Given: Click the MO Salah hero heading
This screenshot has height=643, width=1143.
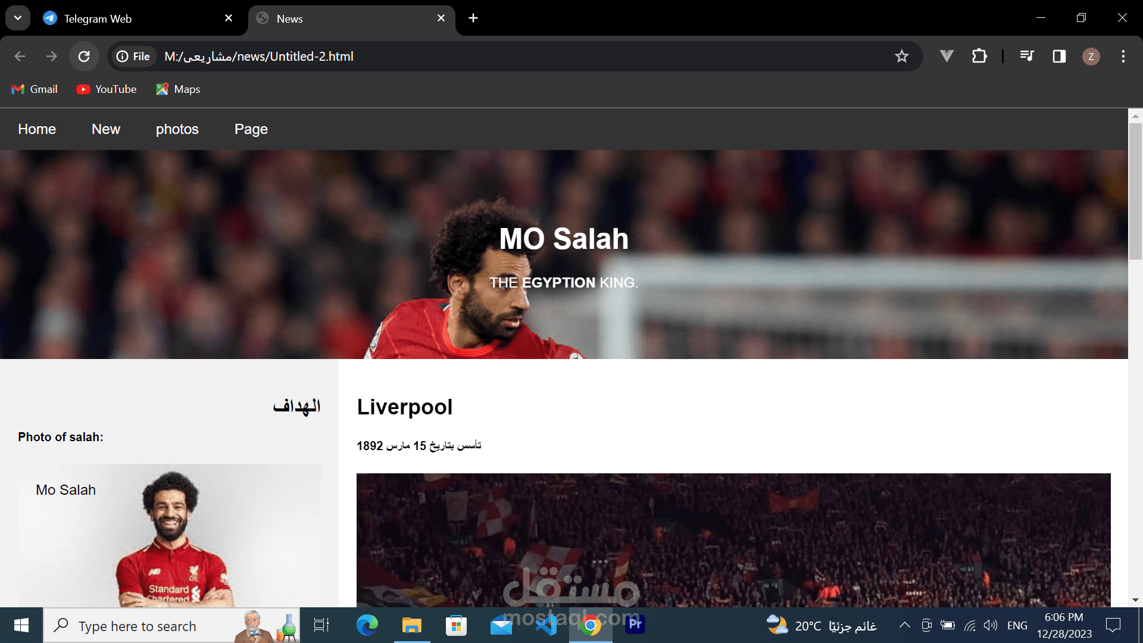Looking at the screenshot, I should click(564, 239).
